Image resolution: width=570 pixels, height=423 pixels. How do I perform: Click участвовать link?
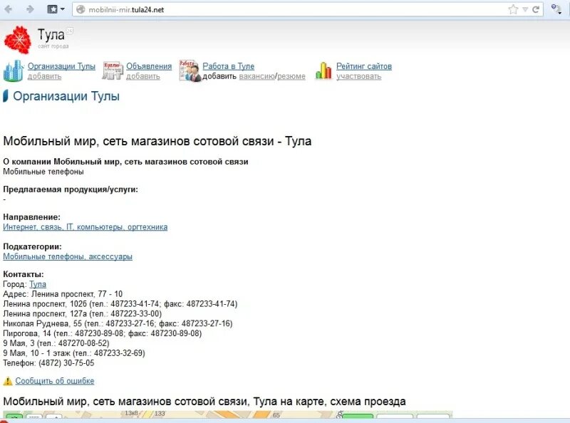pyautogui.click(x=359, y=76)
